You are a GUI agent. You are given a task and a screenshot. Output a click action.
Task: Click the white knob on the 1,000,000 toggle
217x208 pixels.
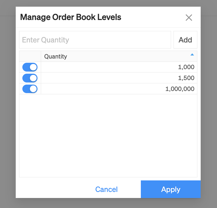coord(33,89)
